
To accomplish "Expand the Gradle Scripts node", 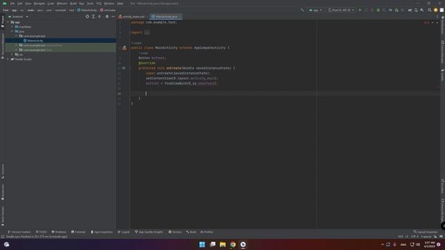I will point(8,59).
